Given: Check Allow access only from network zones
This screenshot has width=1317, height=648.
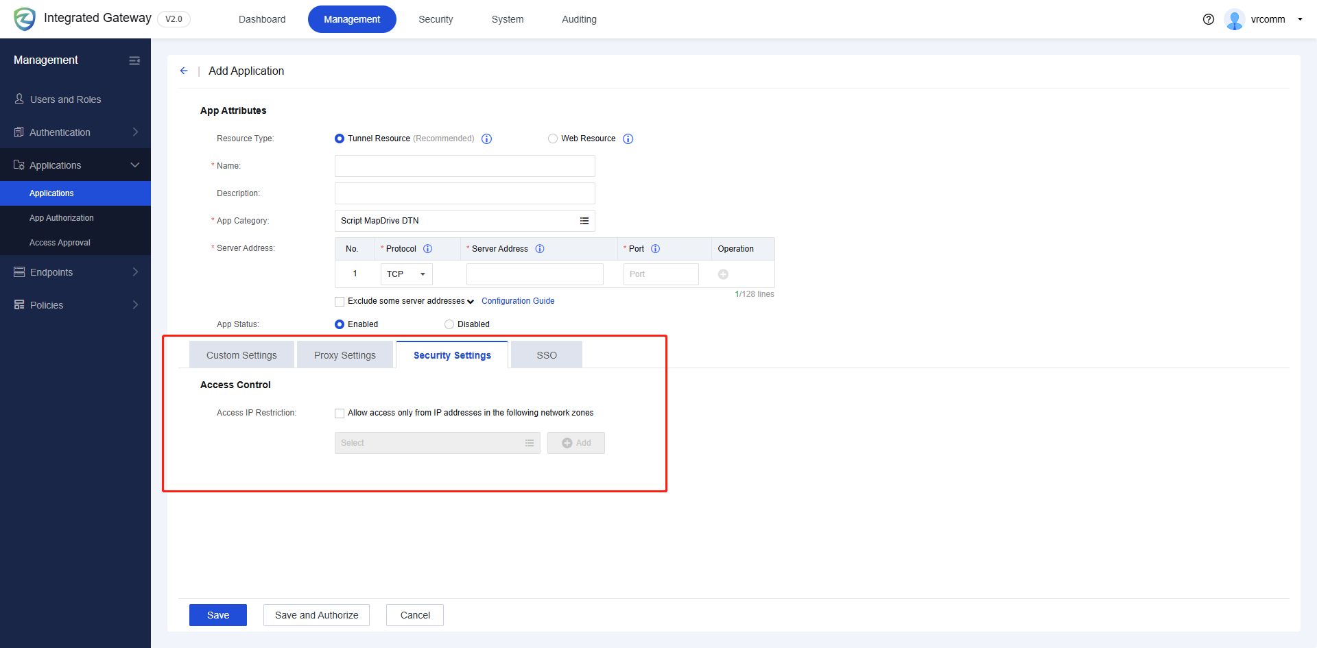Looking at the screenshot, I should pos(339,413).
